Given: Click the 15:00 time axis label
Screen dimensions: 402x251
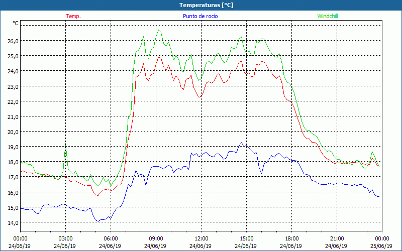Looking at the screenshot, I should coord(247,239).
